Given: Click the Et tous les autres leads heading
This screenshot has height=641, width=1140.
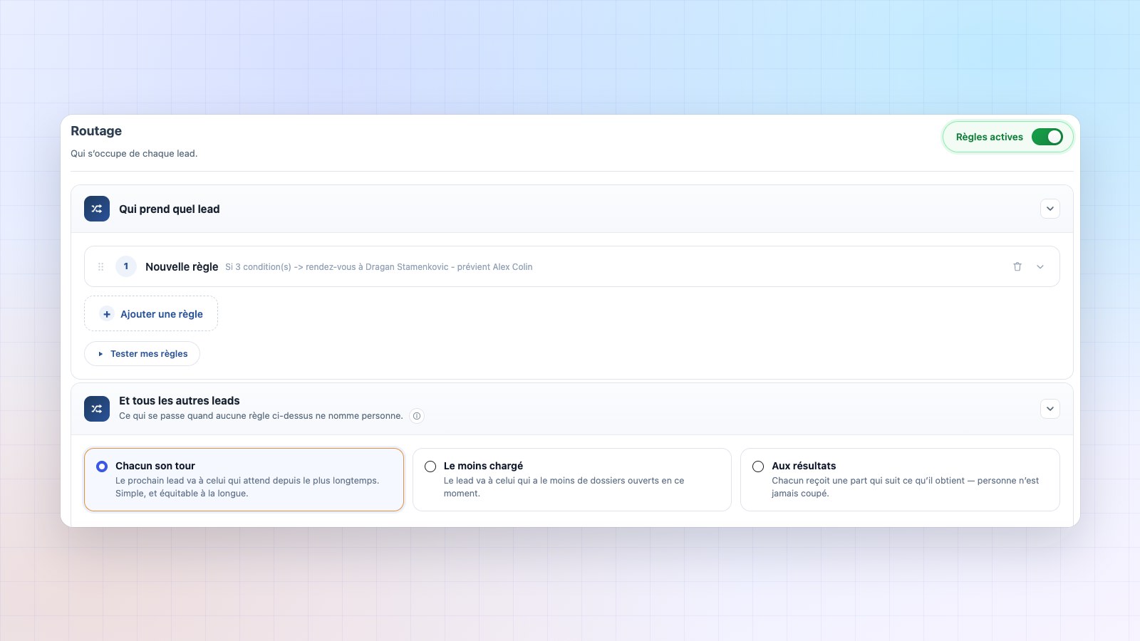Looking at the screenshot, I should 180,400.
